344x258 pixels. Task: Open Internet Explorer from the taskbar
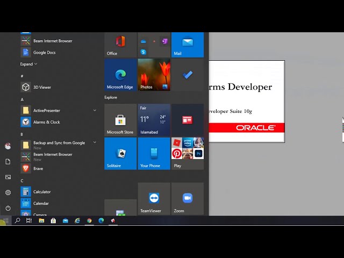click(x=77, y=220)
